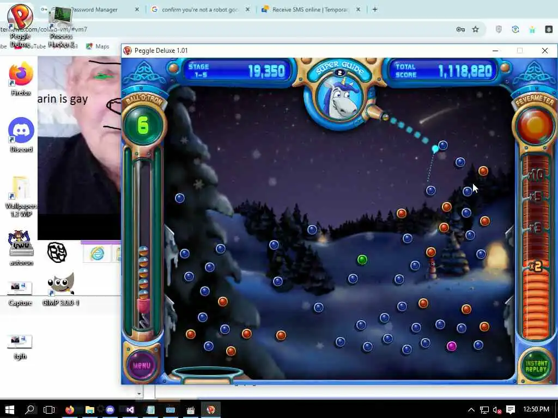This screenshot has width=558, height=418.
Task: Click the purple bonus peg
Action: [451, 346]
